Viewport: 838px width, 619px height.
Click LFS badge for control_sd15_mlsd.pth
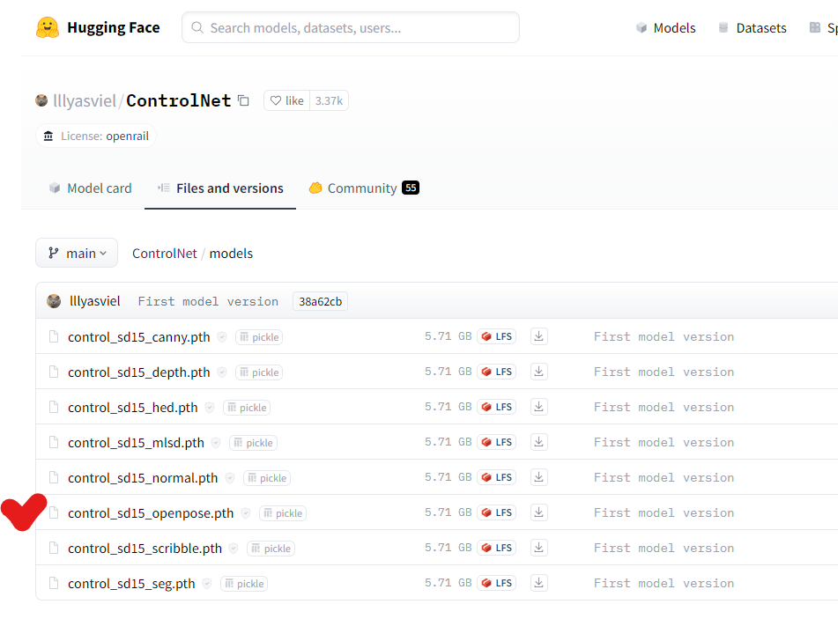(x=496, y=442)
